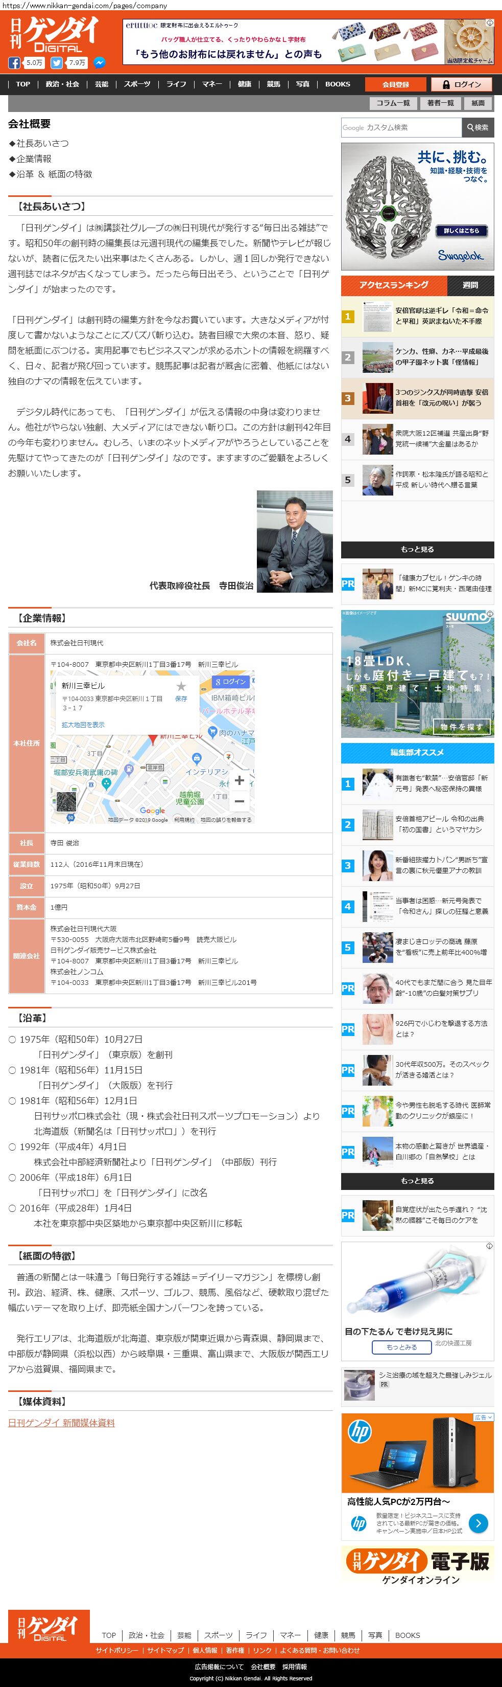
Task: Open ranking 2 article ケンカ、性癖、カネ
Action: tap(418, 357)
